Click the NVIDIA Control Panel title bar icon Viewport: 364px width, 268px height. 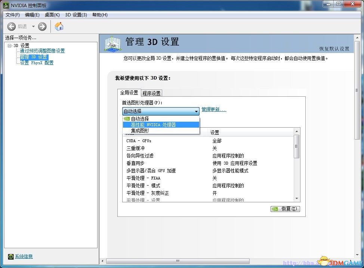click(6, 5)
